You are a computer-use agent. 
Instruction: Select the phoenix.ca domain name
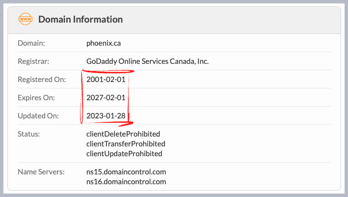point(104,43)
